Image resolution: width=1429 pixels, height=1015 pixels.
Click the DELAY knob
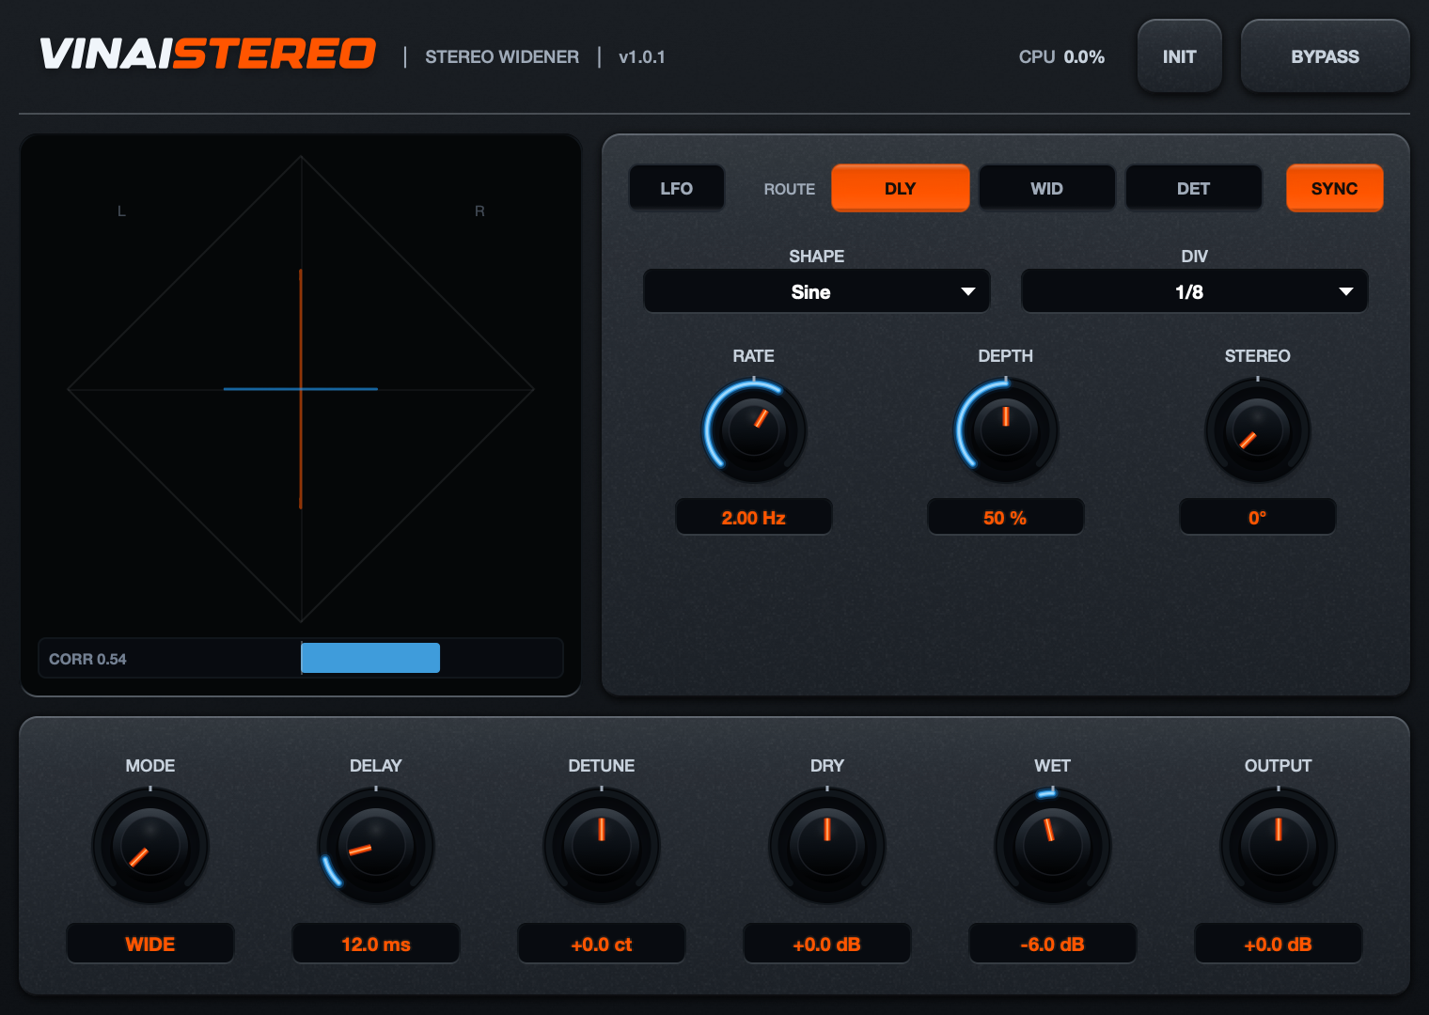point(376,845)
